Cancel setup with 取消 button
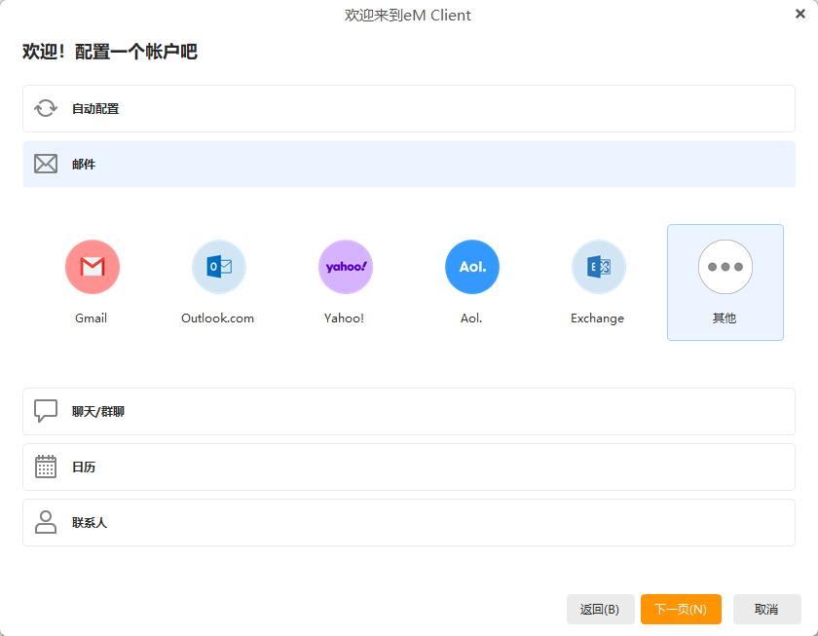The image size is (818, 636). tap(767, 609)
